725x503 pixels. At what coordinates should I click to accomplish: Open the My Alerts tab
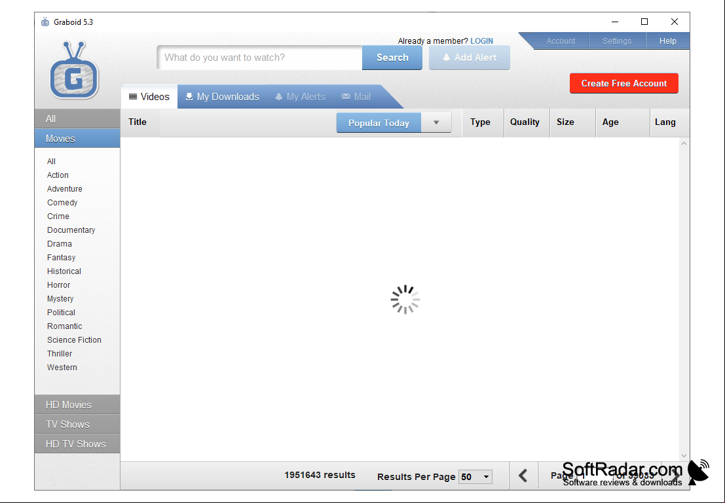click(x=301, y=97)
